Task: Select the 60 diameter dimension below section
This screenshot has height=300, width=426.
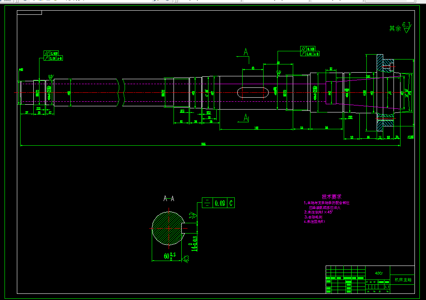Action: pos(169,256)
